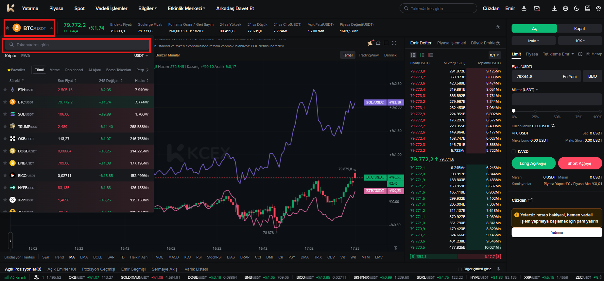Set amount slider to 50%

tap(557, 111)
